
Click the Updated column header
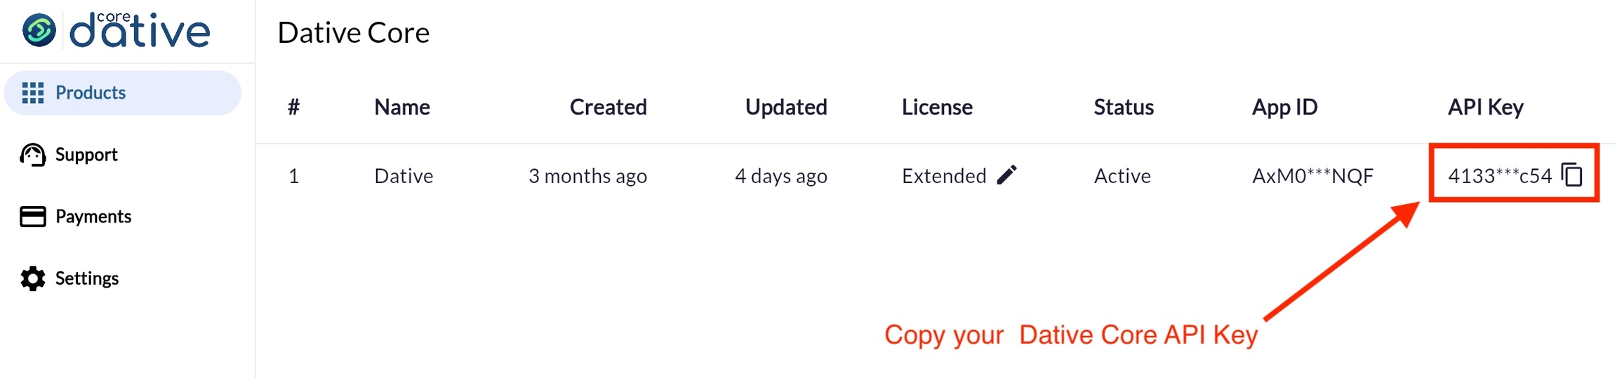[786, 107]
